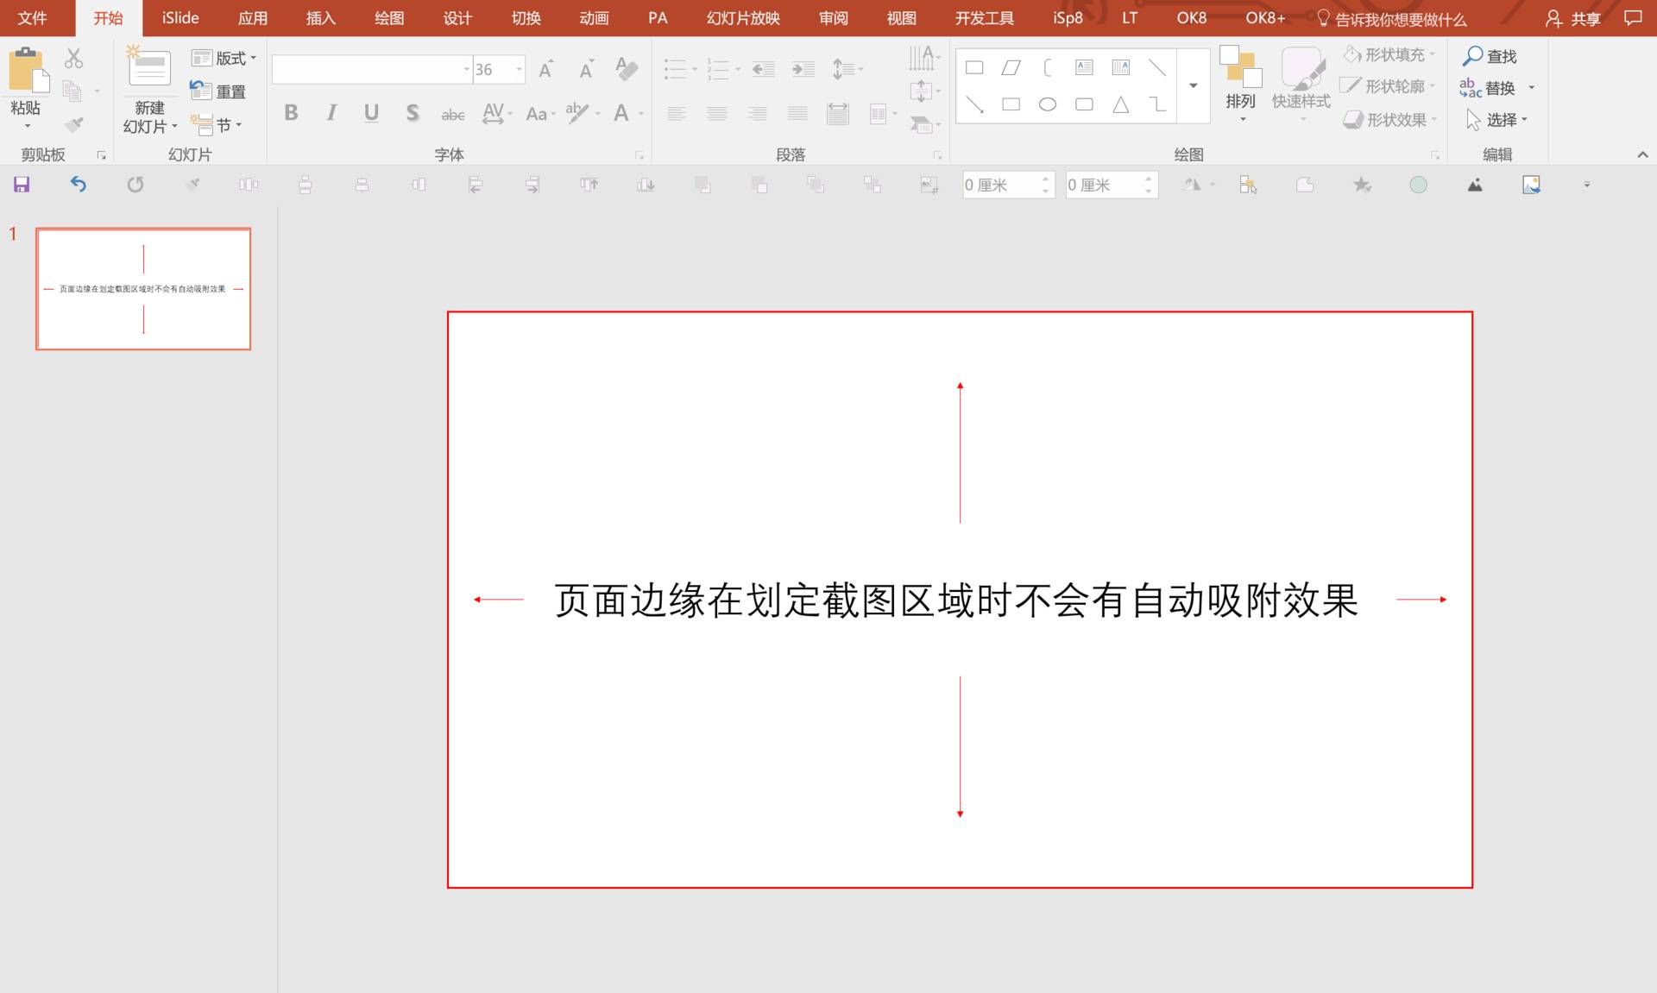Click decrease indent icon
This screenshot has width=1657, height=993.
[x=763, y=69]
